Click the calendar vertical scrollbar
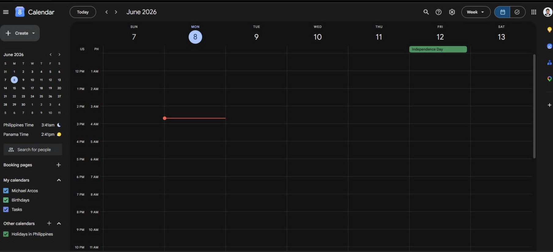The height and width of the screenshot is (252, 553). pyautogui.click(x=534, y=106)
